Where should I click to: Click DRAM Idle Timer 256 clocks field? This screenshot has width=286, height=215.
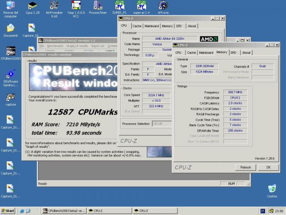click(x=235, y=130)
